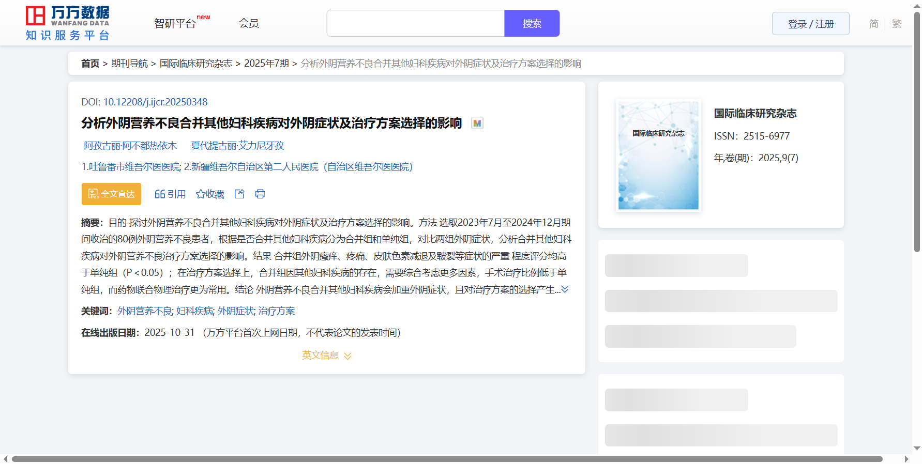
Task: Open full text via 全文直达 button
Action: [111, 194]
